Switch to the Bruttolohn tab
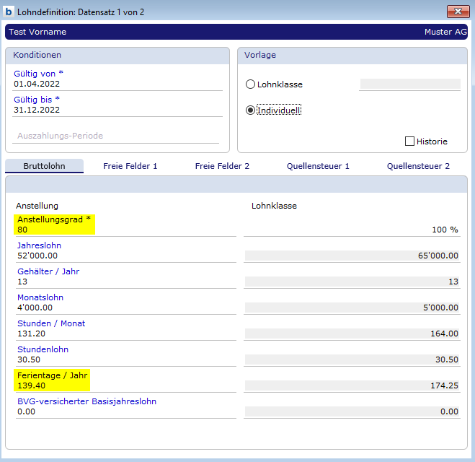The image size is (475, 462). coord(44,166)
